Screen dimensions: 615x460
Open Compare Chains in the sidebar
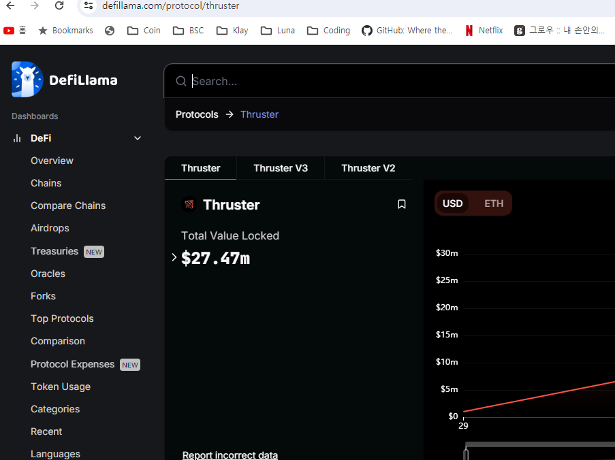68,206
